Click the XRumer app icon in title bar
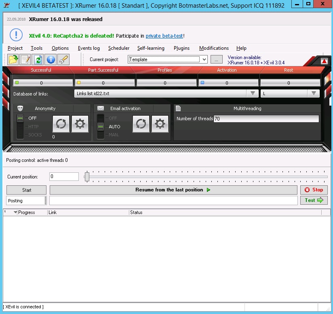Screen dimensions: 333x314 pos(6,5)
